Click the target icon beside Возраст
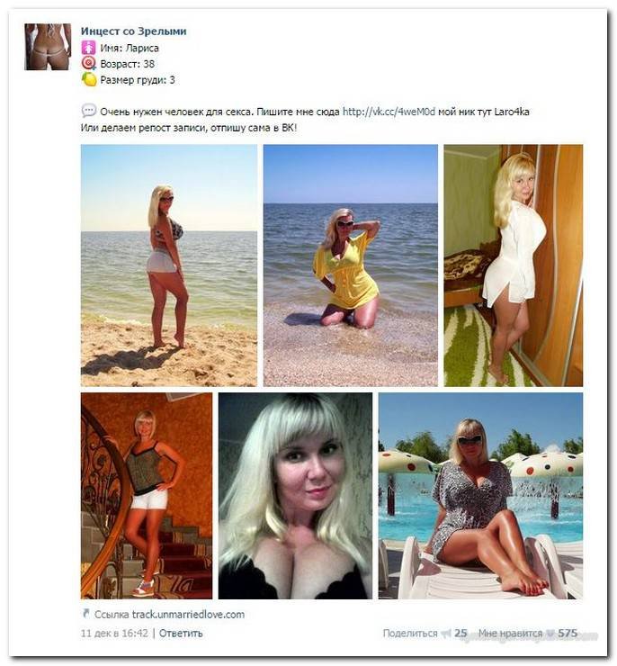Screen dimensions: 617x666 tap(89, 64)
